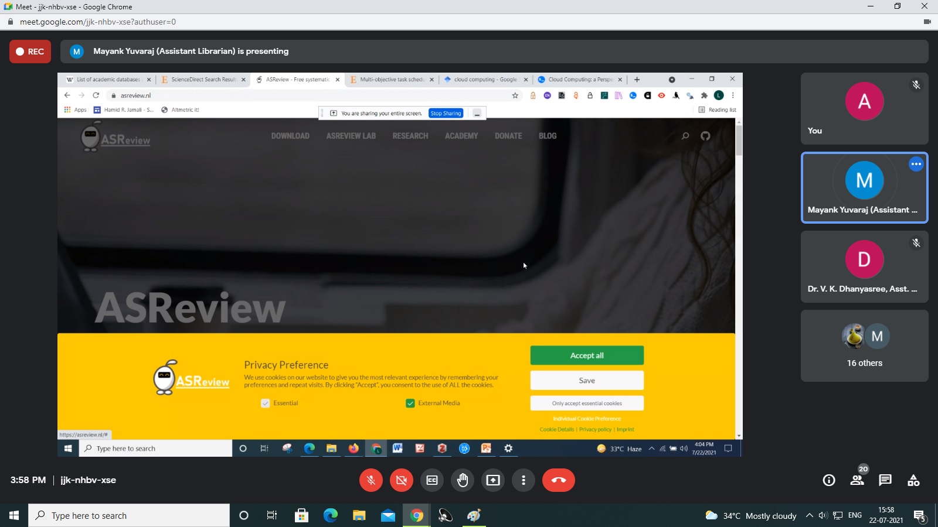Click the REC recording indicator
938x527 pixels.
tap(30, 52)
